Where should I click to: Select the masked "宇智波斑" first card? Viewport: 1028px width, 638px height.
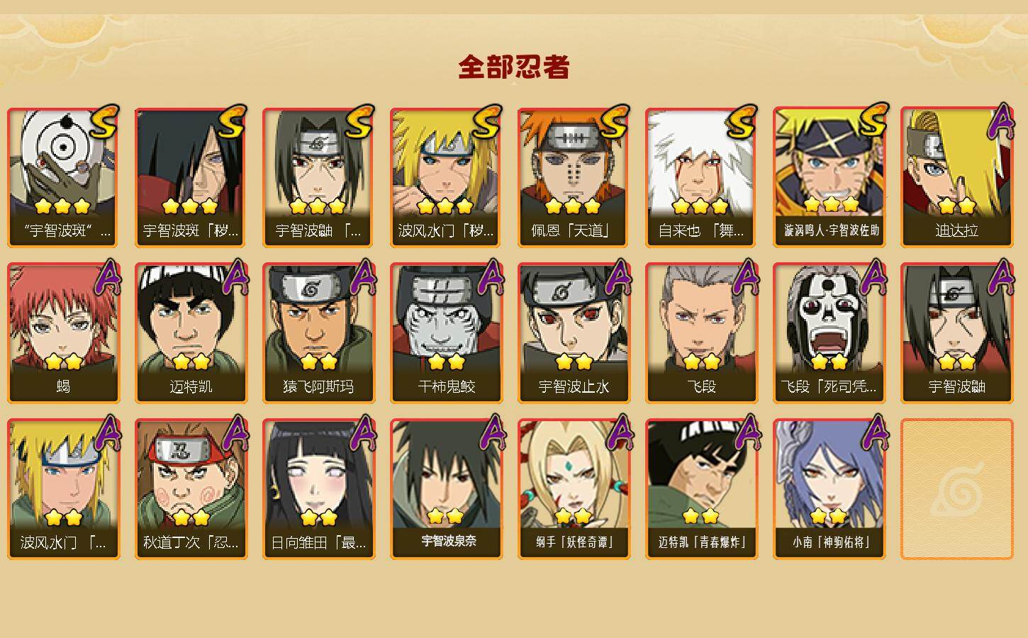tap(64, 177)
